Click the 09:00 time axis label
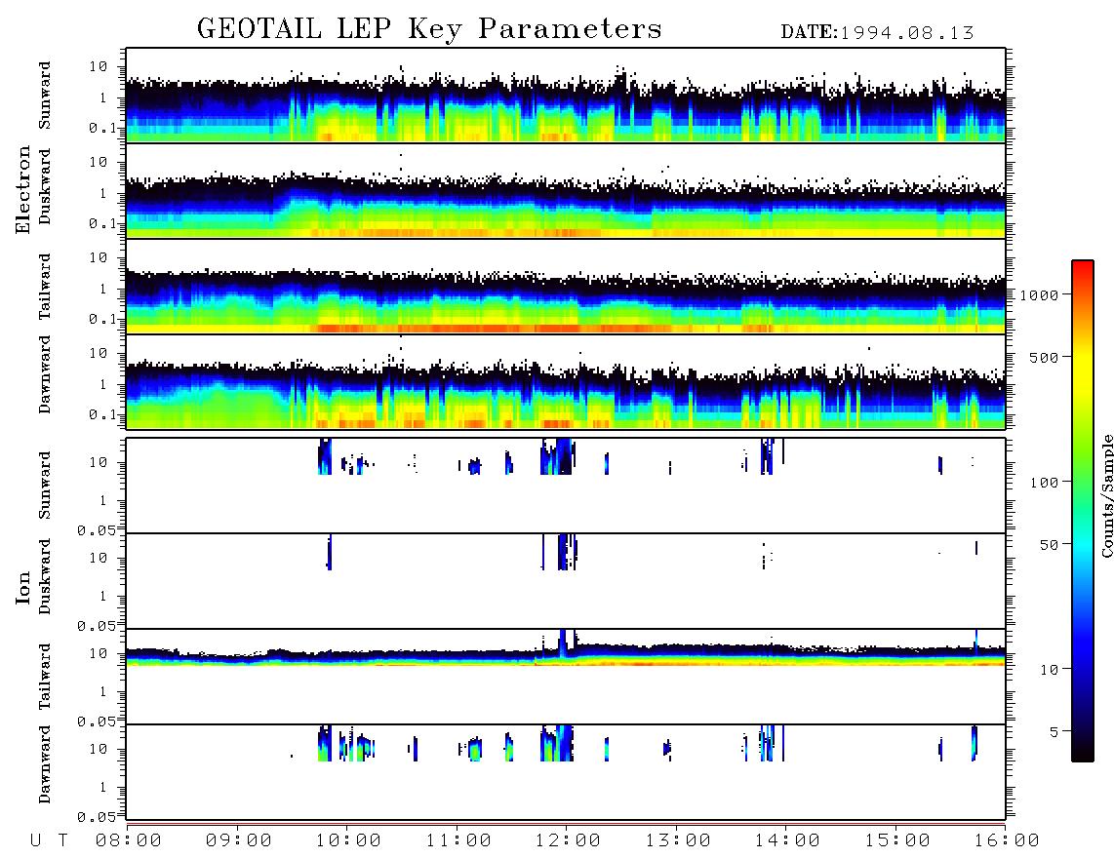The height and width of the screenshot is (858, 1114). [x=239, y=840]
